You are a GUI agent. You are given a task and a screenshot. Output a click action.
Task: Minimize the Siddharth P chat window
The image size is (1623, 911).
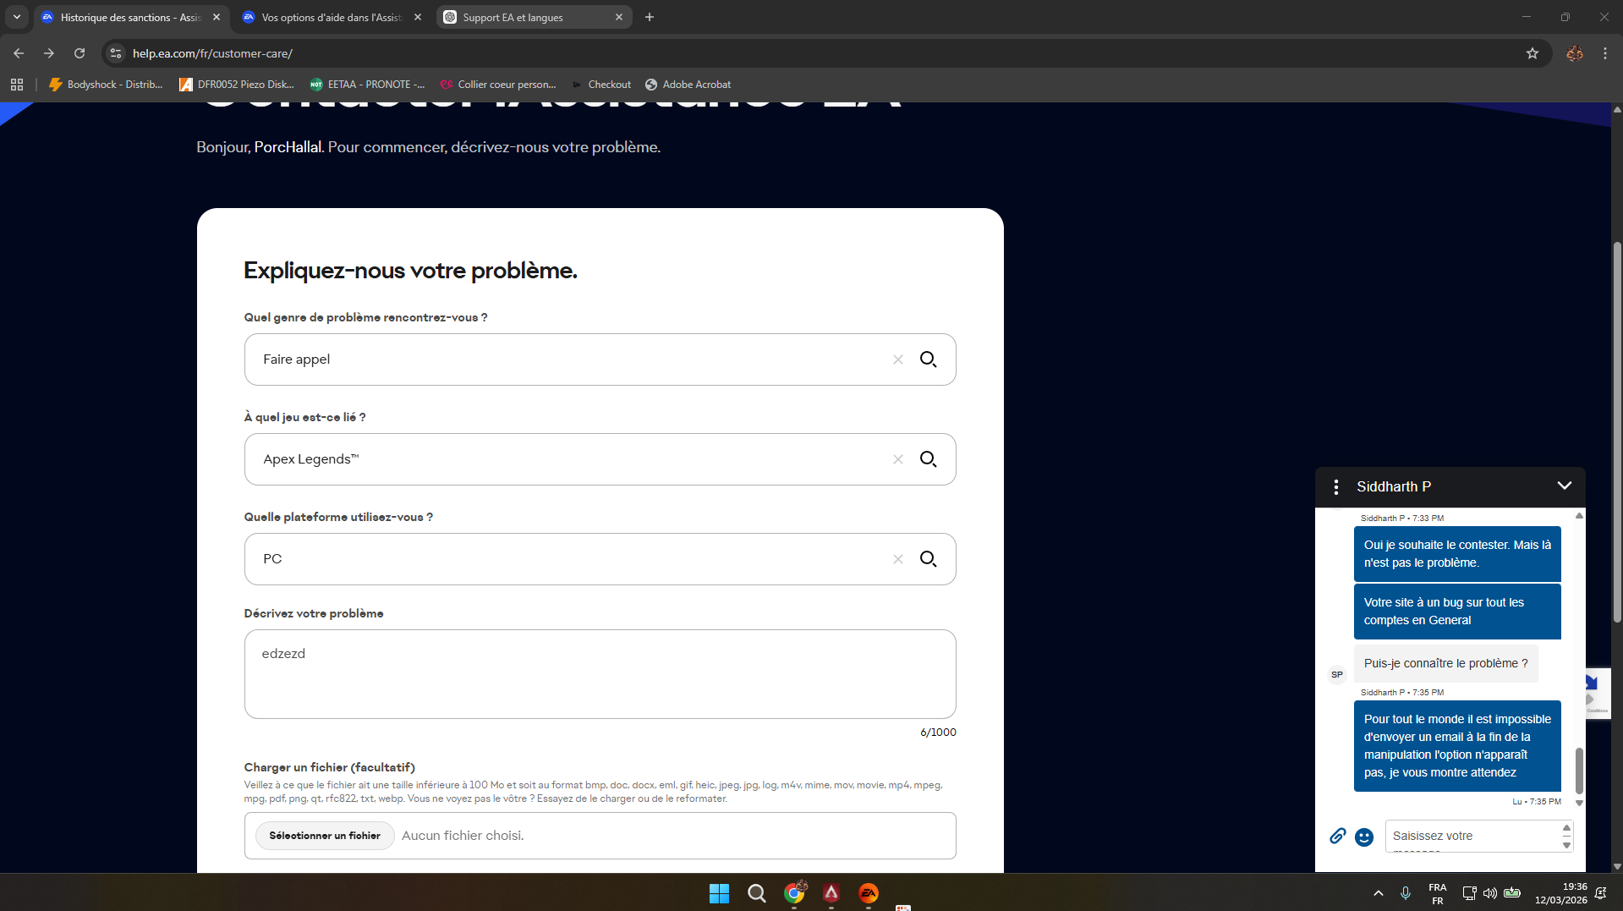(1565, 486)
